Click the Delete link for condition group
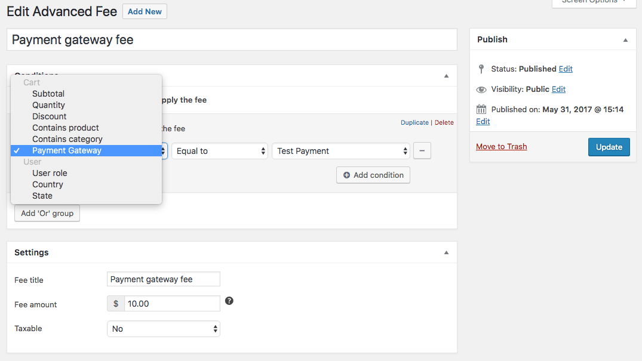The image size is (642, 361). 444,122
